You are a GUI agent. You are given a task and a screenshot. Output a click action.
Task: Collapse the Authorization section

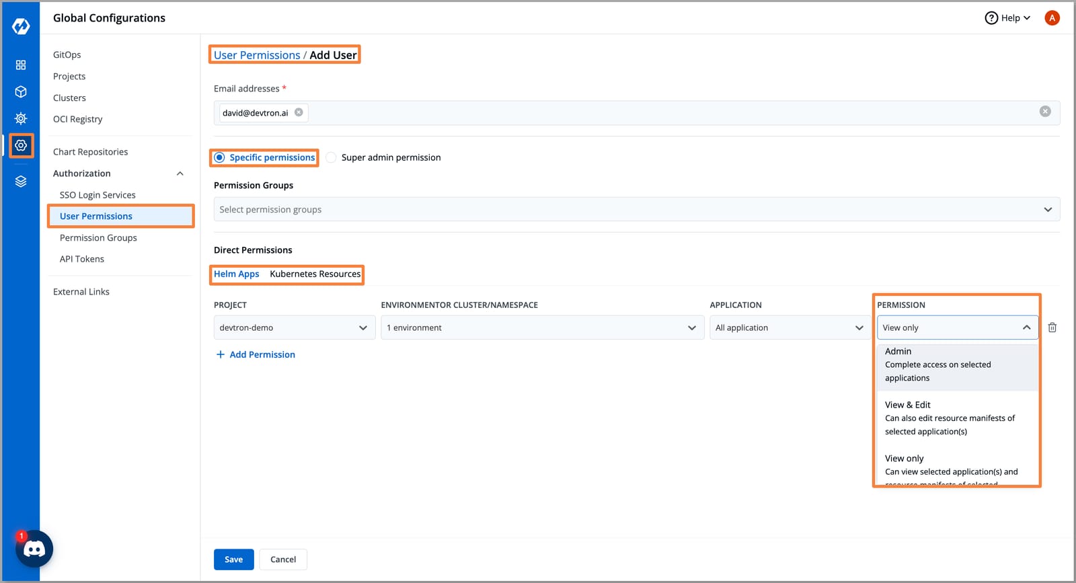[x=180, y=173]
